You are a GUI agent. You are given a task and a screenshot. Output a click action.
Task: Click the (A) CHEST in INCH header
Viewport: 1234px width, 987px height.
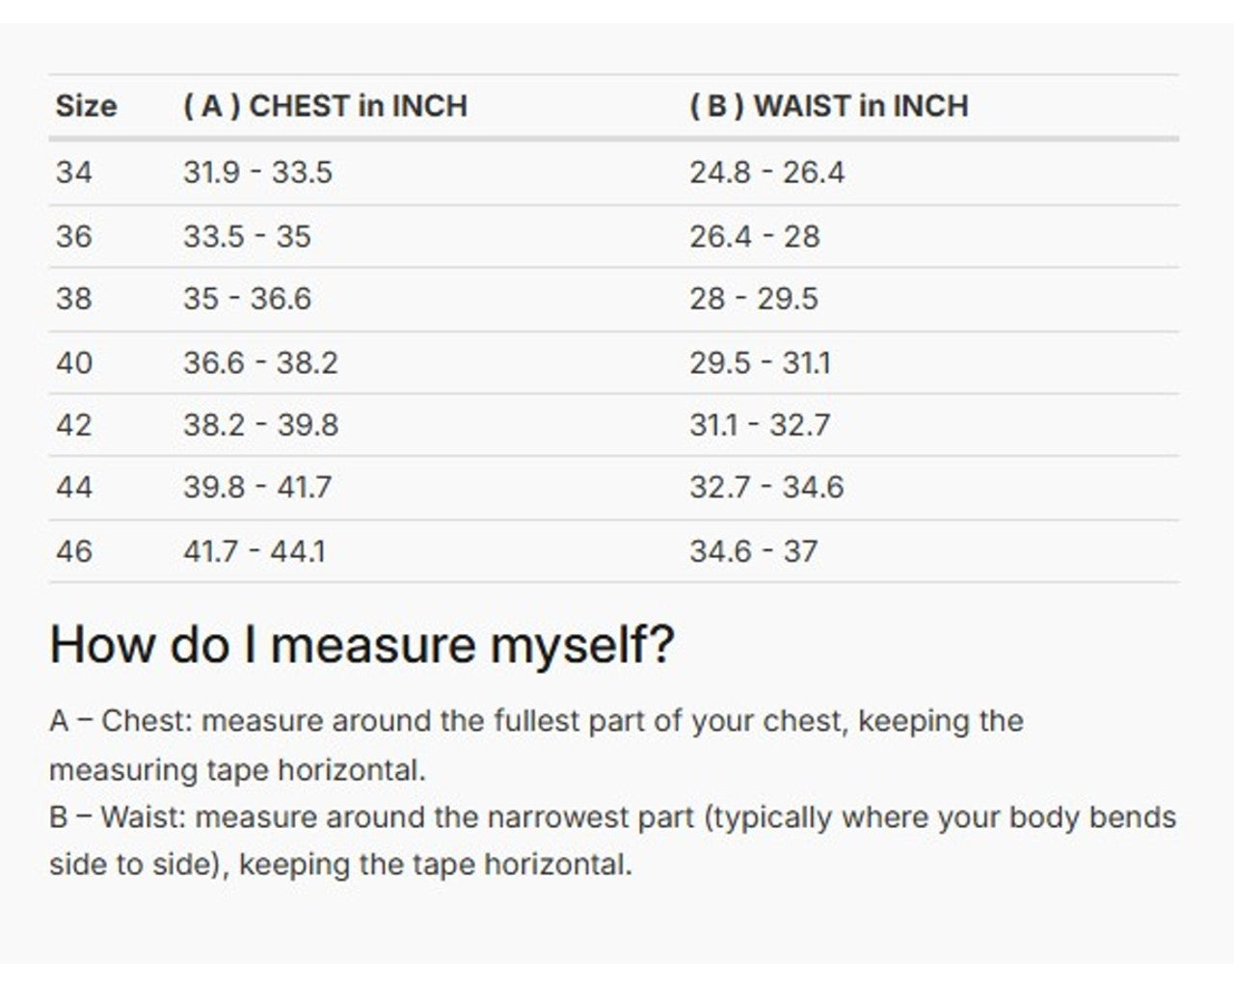[325, 106]
